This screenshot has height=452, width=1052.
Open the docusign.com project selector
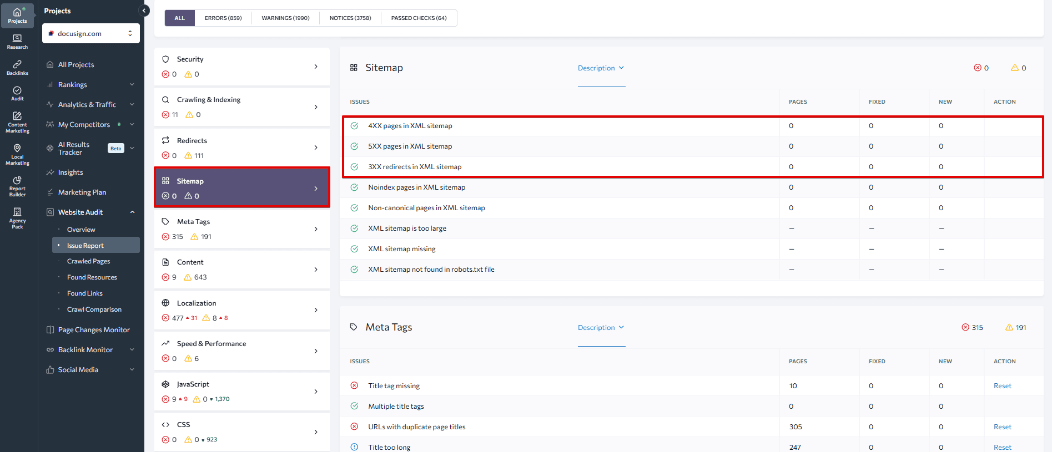coord(90,33)
